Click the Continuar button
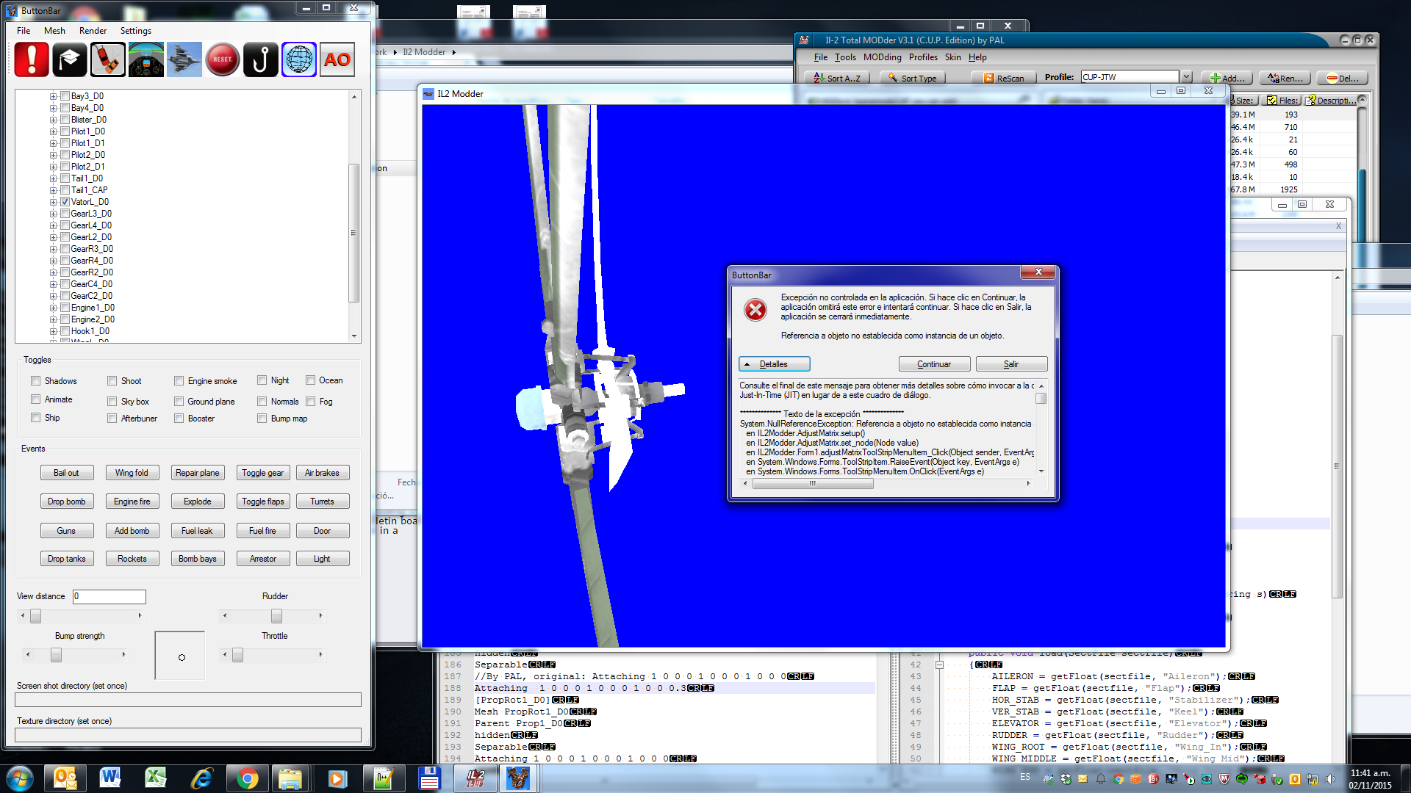1411x793 pixels. point(933,364)
